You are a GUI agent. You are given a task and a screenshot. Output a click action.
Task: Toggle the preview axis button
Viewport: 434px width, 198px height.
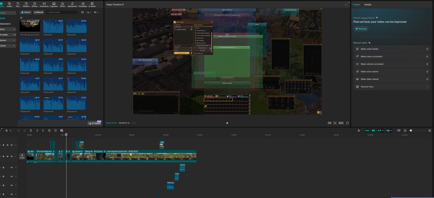pos(389,130)
